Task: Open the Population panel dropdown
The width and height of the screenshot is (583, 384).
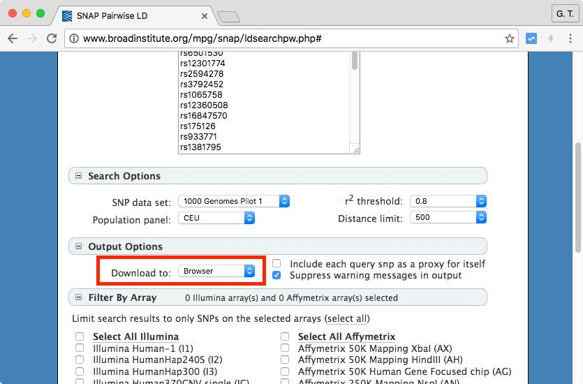Action: [216, 219]
